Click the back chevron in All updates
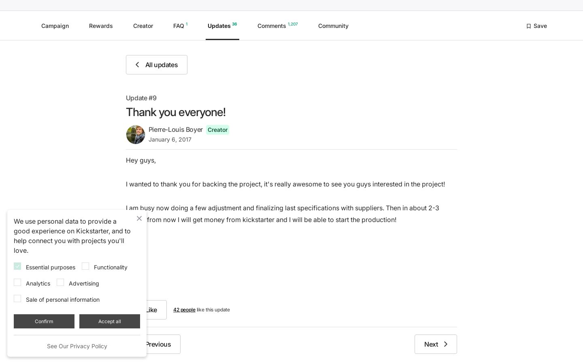The image size is (583, 364). [x=137, y=65]
